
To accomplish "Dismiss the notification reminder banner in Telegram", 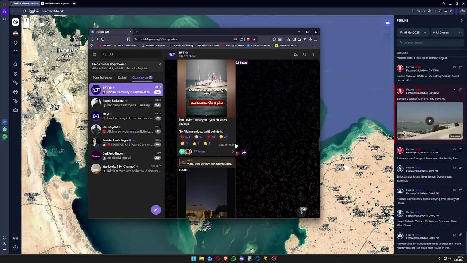I will (x=159, y=64).
